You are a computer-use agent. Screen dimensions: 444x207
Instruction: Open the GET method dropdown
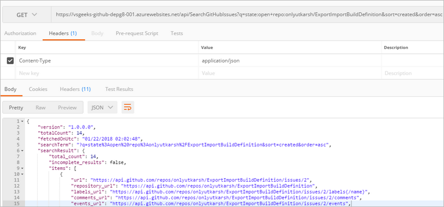pyautogui.click(x=27, y=14)
